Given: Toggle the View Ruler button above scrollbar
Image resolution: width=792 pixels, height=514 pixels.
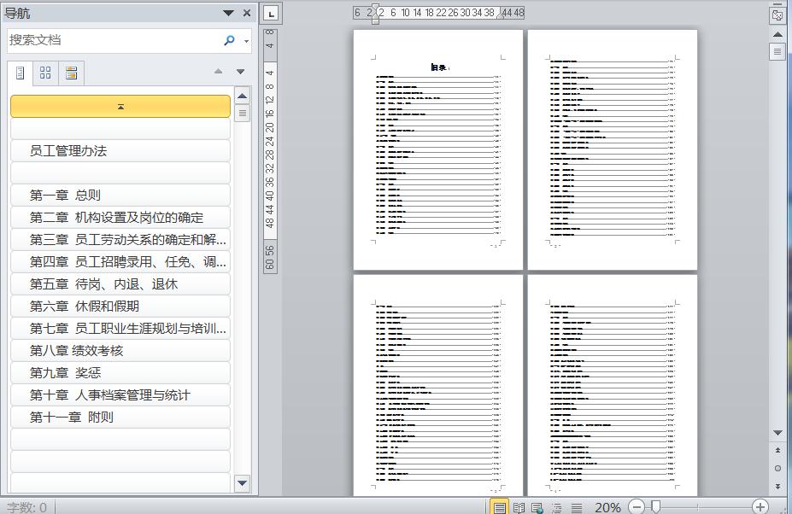Looking at the screenshot, I should point(777,50).
